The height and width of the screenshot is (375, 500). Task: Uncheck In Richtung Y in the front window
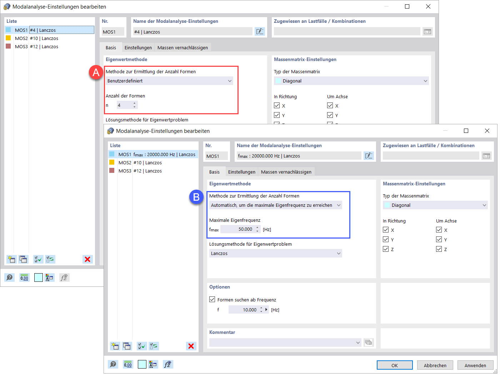coord(386,239)
